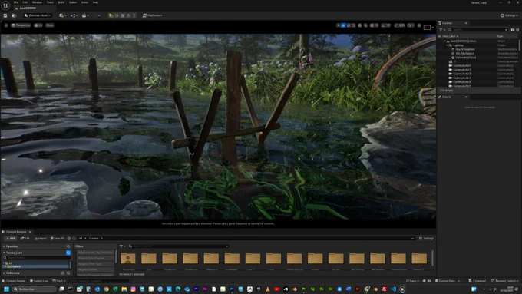522x294 pixels.
Task: Close the Details tab
Action: 466,97
